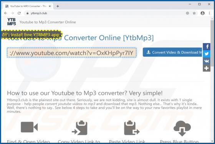Click Convert Video & Download button
215x144 pixels.
(x=172, y=52)
